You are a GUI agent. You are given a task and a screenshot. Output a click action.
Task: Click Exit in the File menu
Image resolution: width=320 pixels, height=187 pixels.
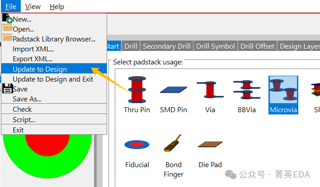click(x=54, y=130)
